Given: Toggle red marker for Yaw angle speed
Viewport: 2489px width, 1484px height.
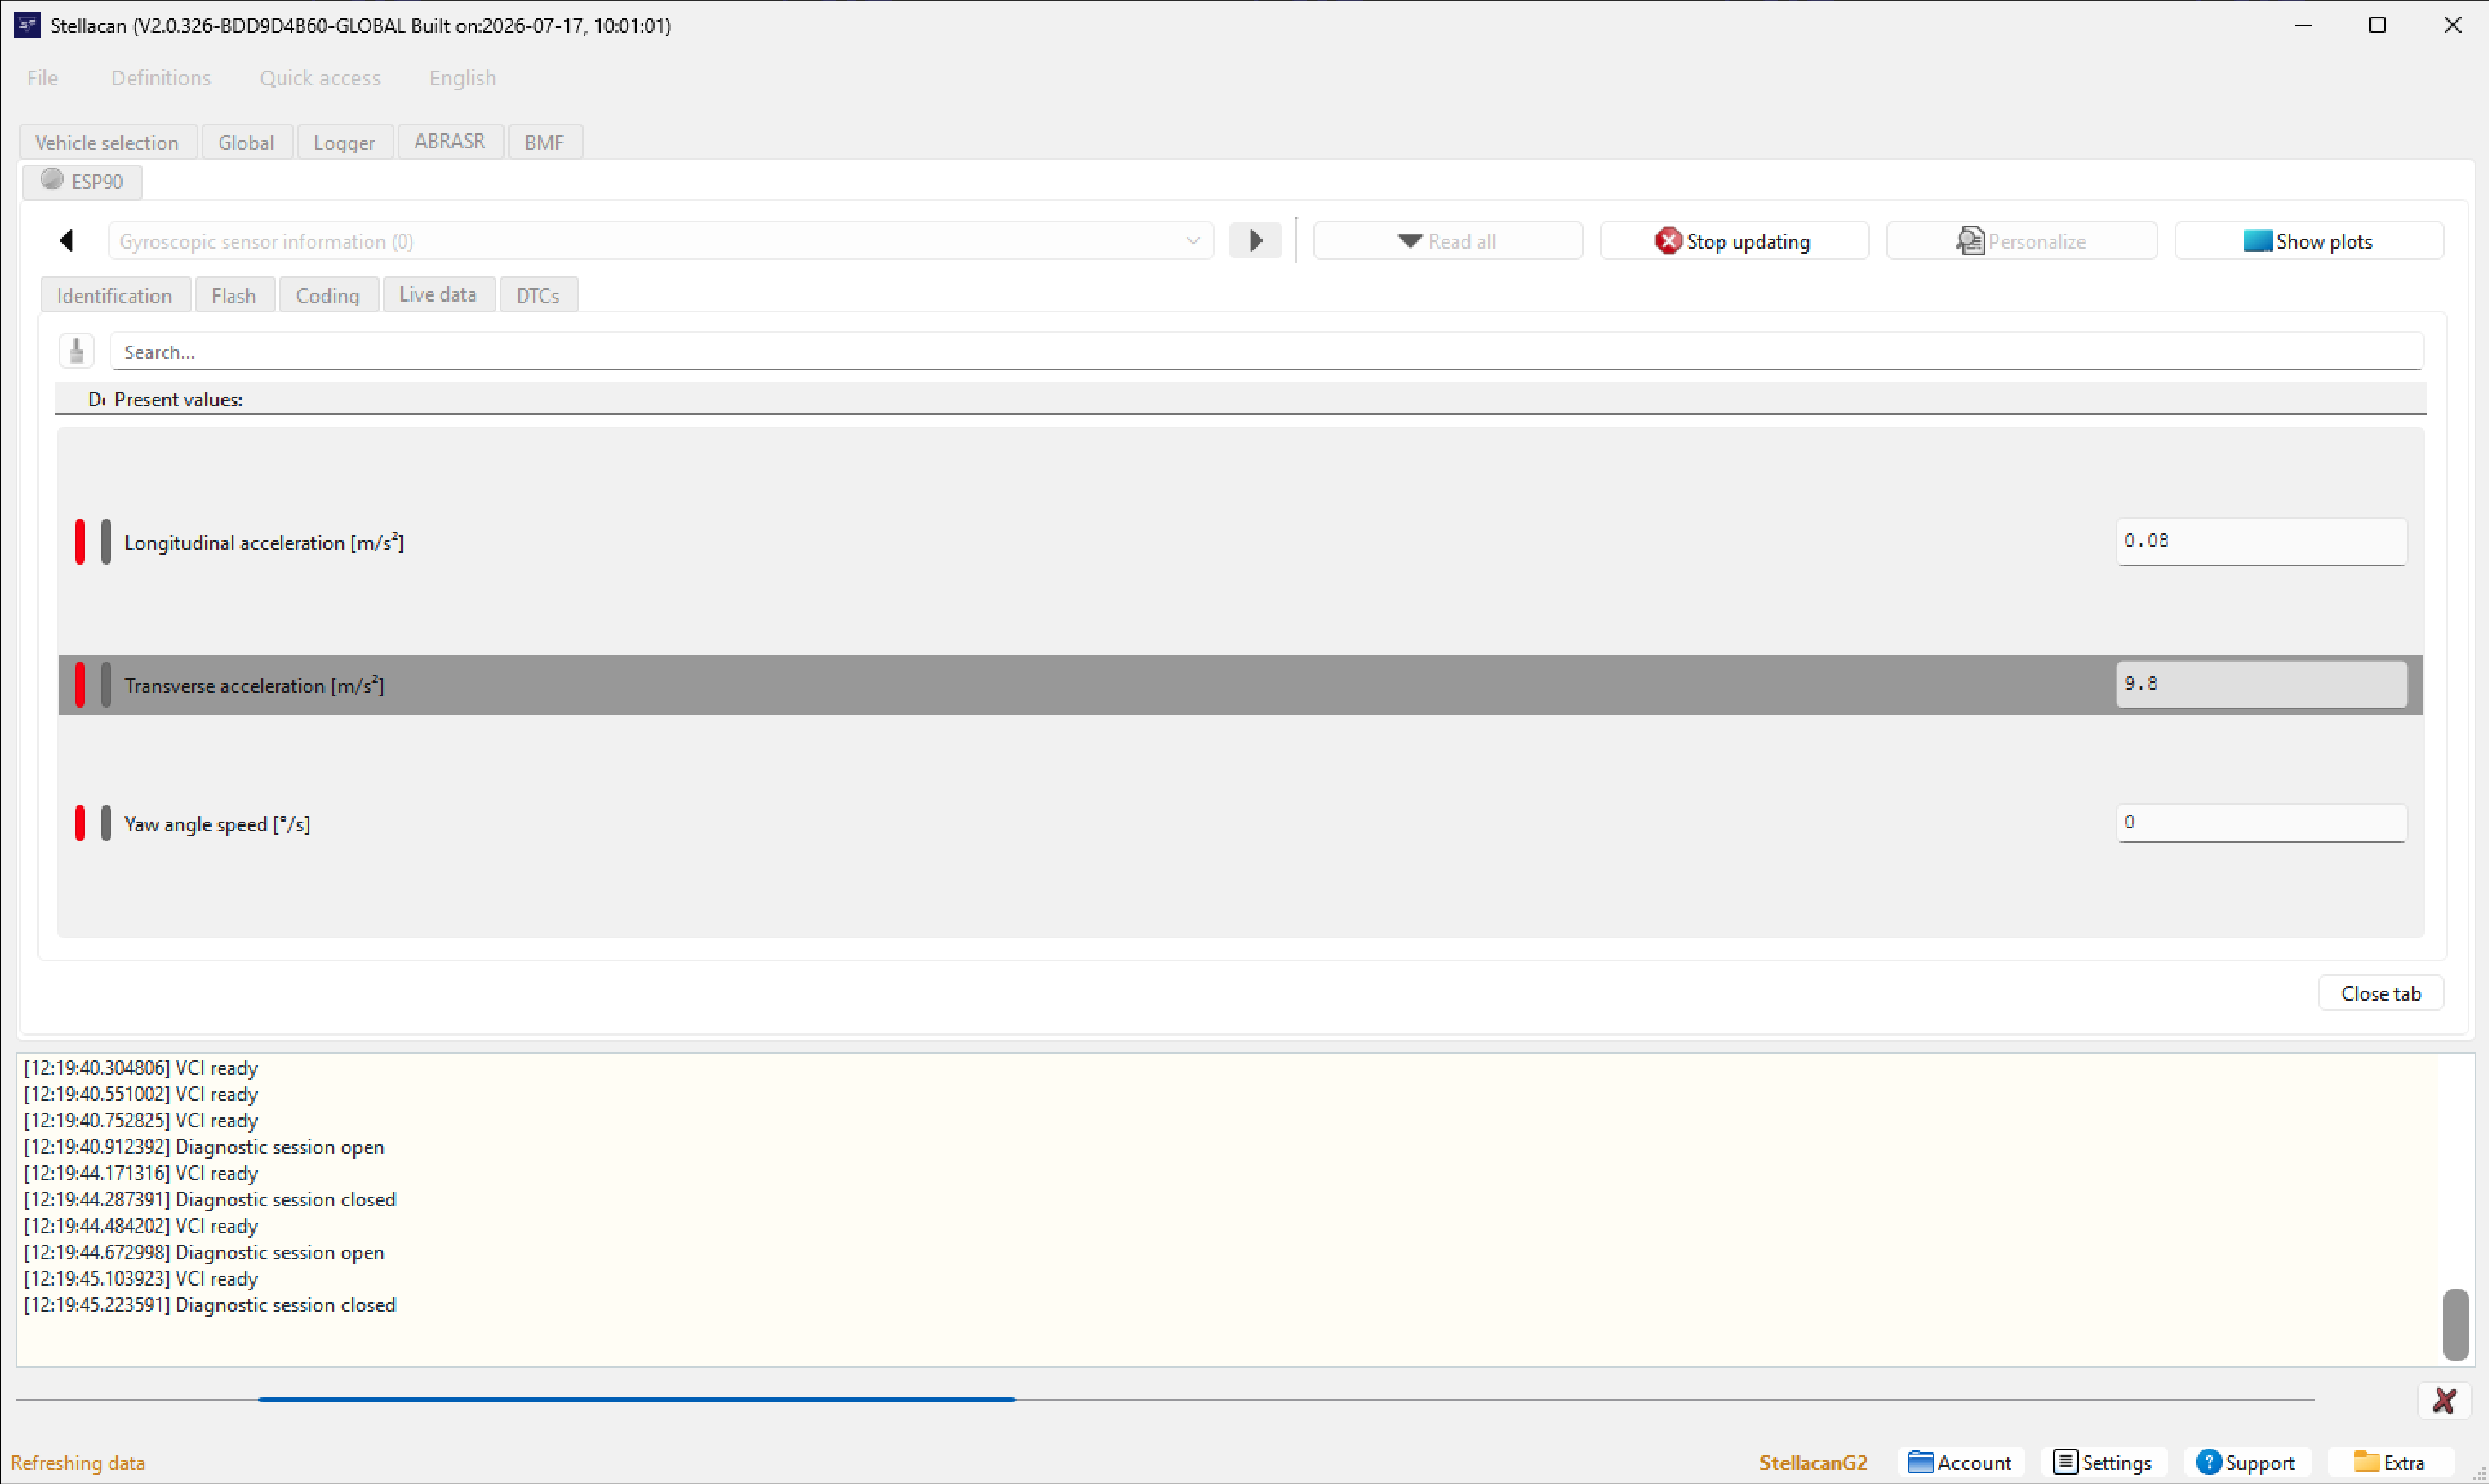Looking at the screenshot, I should coord(80,823).
